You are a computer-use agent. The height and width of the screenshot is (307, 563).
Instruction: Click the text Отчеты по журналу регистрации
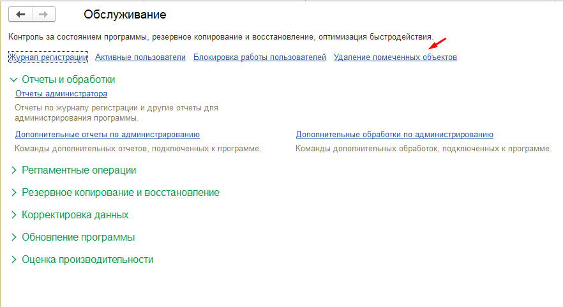[x=116, y=113]
